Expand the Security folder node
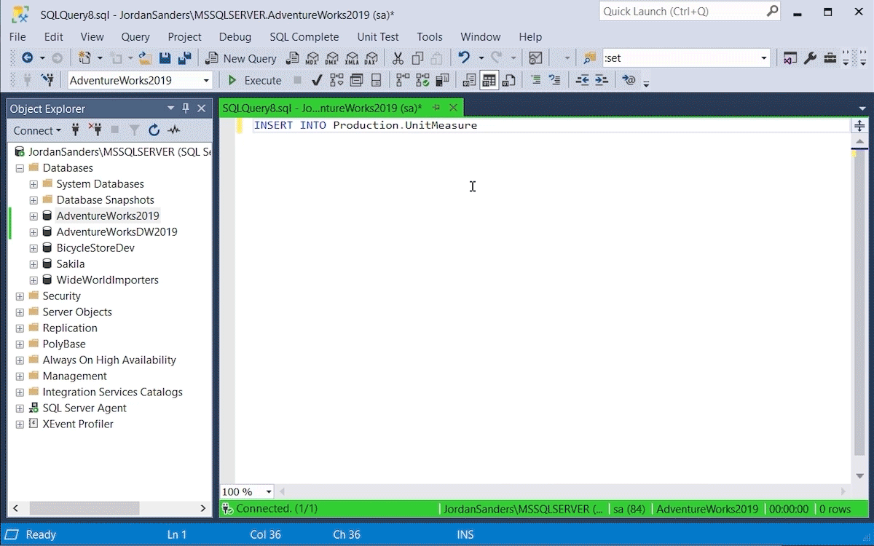 (x=20, y=296)
